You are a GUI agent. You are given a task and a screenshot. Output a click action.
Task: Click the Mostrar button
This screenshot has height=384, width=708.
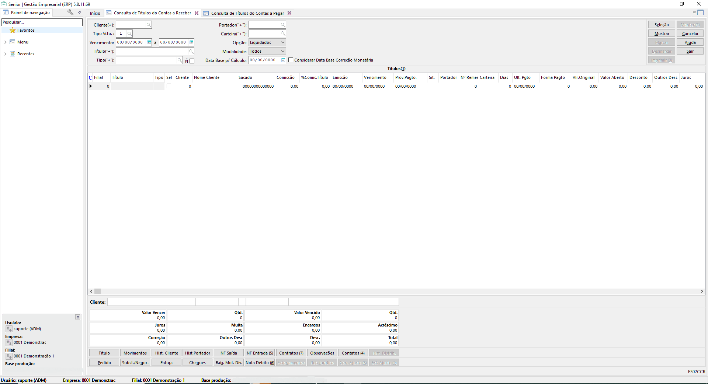(x=662, y=34)
